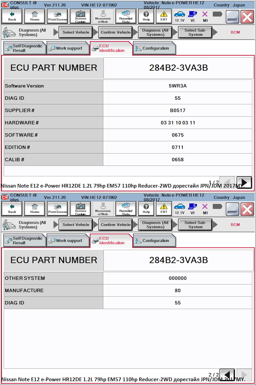Click Measurement Mode in the page 1/2 window
The image size is (256, 385).
coord(103,16)
